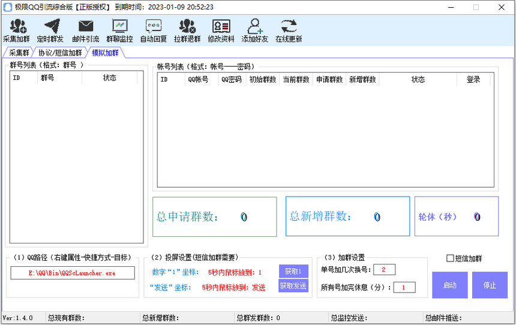Screen dimensions: 516x325
Task: Click the 5秒内鼠标放到: 发送 text
Action: tap(233, 287)
